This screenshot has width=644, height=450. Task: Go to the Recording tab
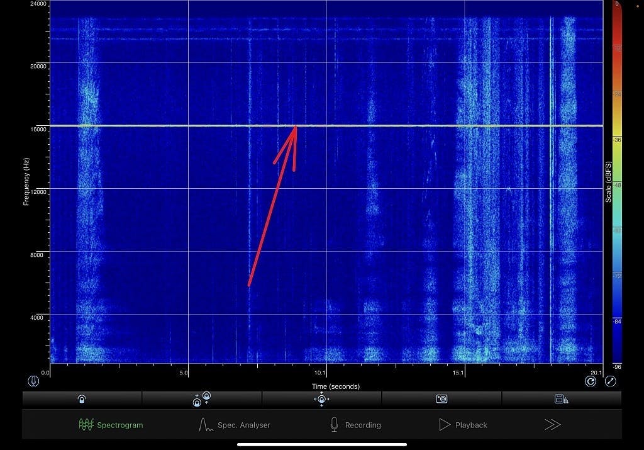[x=356, y=425]
